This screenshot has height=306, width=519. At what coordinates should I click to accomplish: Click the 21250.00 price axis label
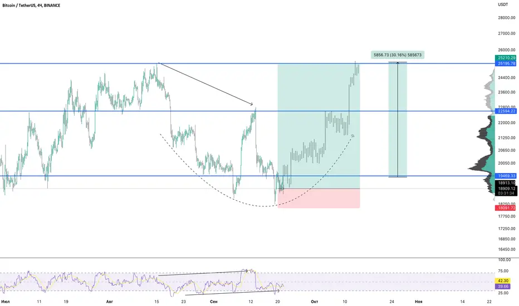[x=506, y=137]
